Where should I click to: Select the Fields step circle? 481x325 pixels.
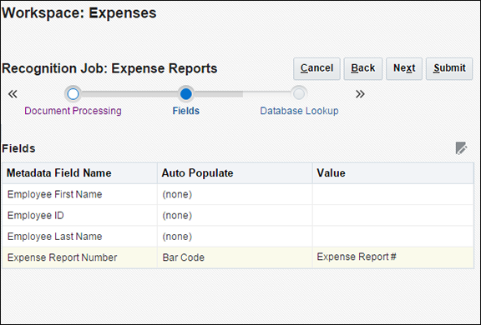pos(186,94)
